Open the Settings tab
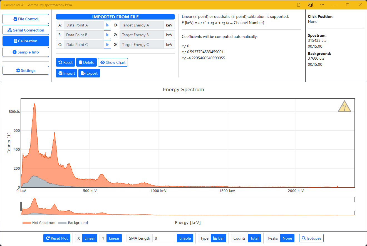The image size is (367, 246). [26, 70]
